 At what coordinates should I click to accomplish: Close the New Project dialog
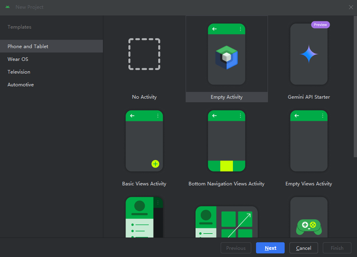pyautogui.click(x=351, y=7)
